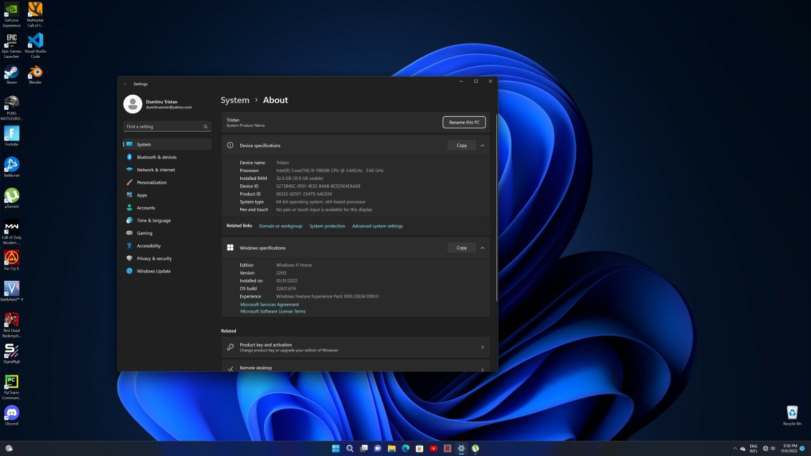Open Advanced system settings link

click(x=377, y=226)
